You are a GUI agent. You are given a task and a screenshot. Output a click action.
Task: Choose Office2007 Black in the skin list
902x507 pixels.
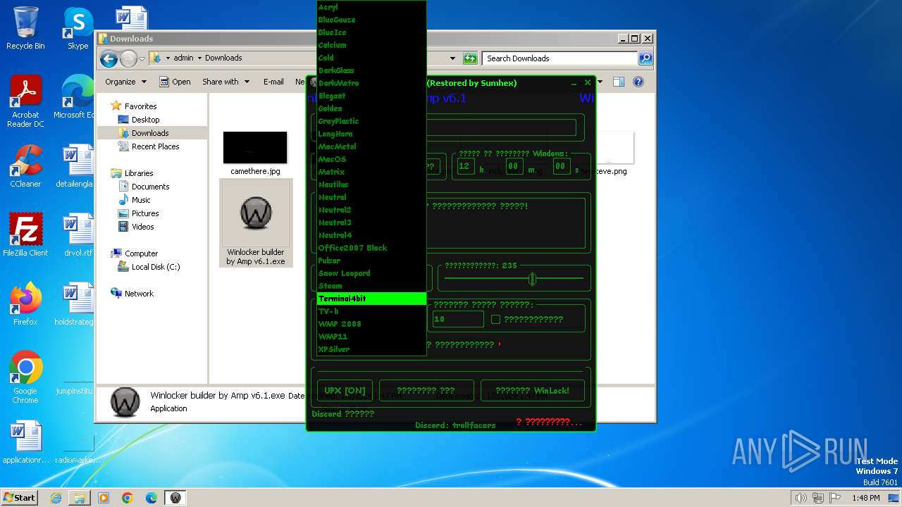pos(371,248)
